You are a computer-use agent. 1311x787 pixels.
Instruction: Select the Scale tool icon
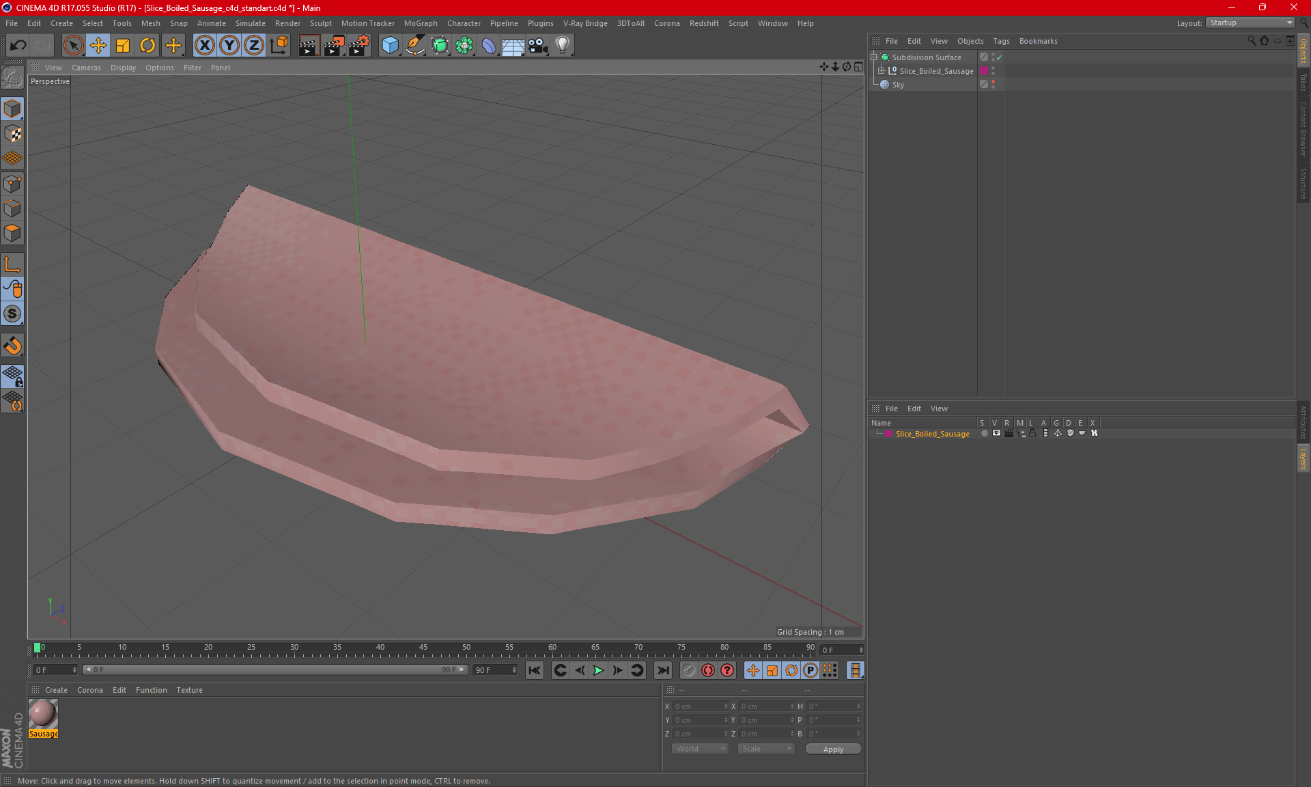[123, 46]
